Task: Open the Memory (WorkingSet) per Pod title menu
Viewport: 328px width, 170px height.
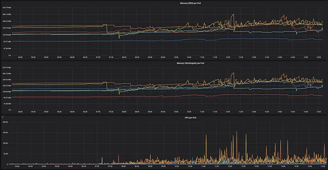Action: 190,63
